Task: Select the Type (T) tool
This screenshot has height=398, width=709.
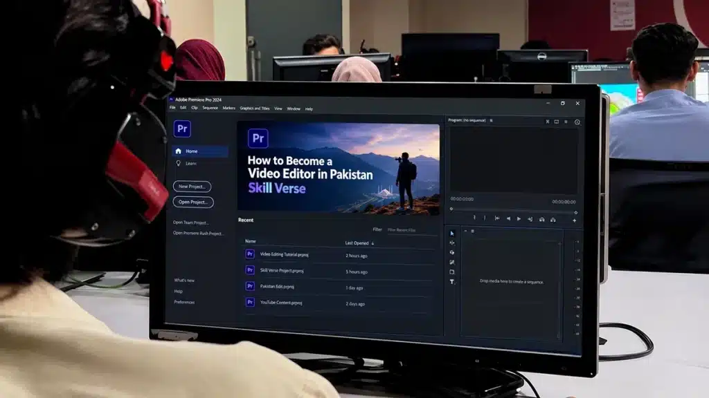Action: (451, 282)
